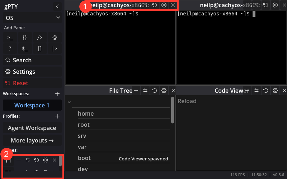
Task: Swap the Code Viewer pane position
Action: click(257, 91)
